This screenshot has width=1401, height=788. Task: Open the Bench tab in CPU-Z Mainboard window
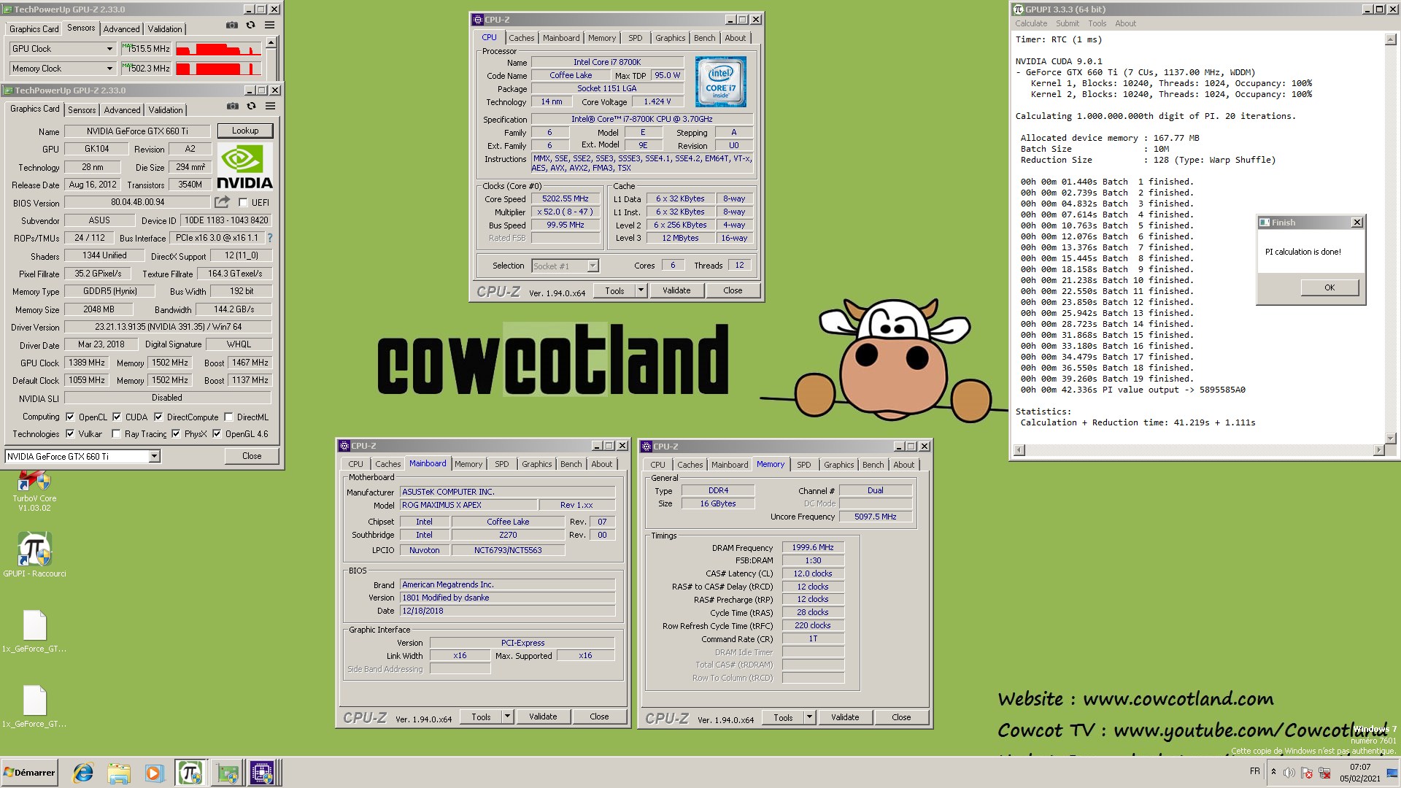pos(571,464)
